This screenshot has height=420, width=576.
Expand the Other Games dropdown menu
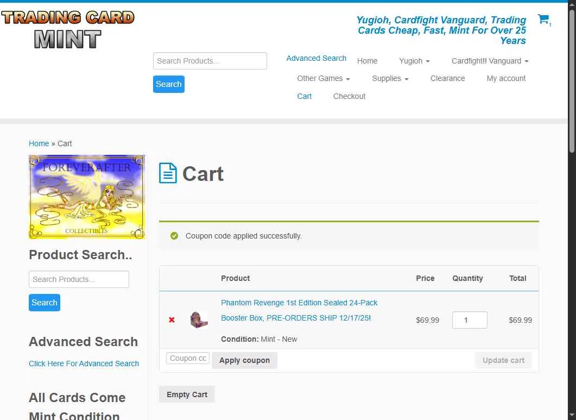coord(323,79)
